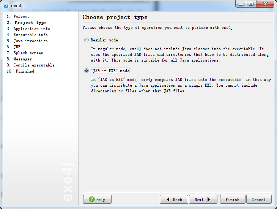Screen dimensions: 277x209
Task: Maximize the exe4j window
Action: [x=251, y=4]
